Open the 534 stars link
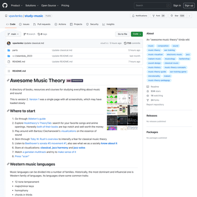This screenshot has width=197, height=197. 153,91
